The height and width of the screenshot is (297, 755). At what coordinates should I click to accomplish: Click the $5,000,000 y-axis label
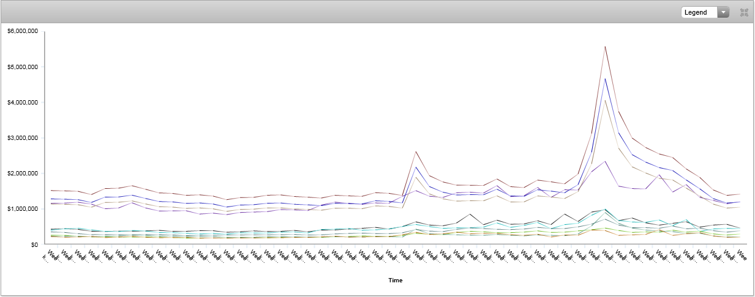tap(23, 67)
